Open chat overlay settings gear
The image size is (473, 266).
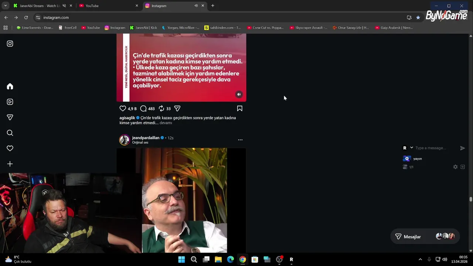click(x=455, y=167)
